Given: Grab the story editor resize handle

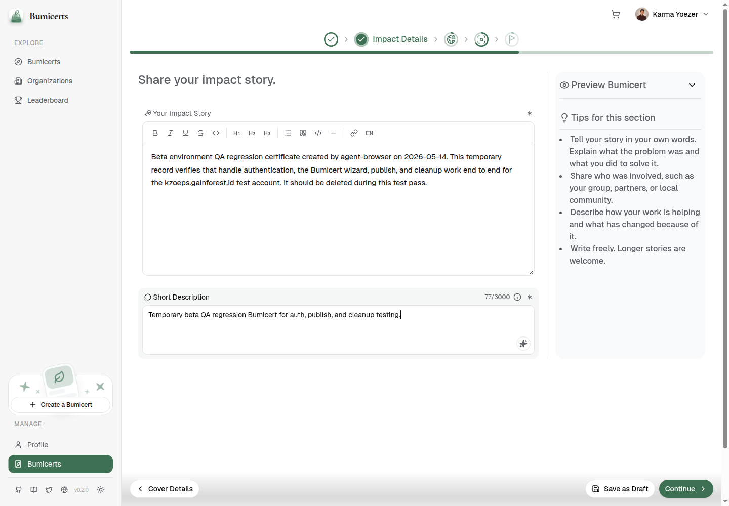Looking at the screenshot, I should (x=531, y=272).
